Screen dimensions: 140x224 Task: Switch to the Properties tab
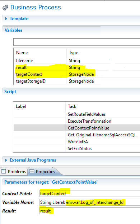(43, 171)
